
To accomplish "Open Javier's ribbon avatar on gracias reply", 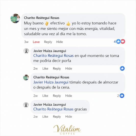I will [26, 105].
